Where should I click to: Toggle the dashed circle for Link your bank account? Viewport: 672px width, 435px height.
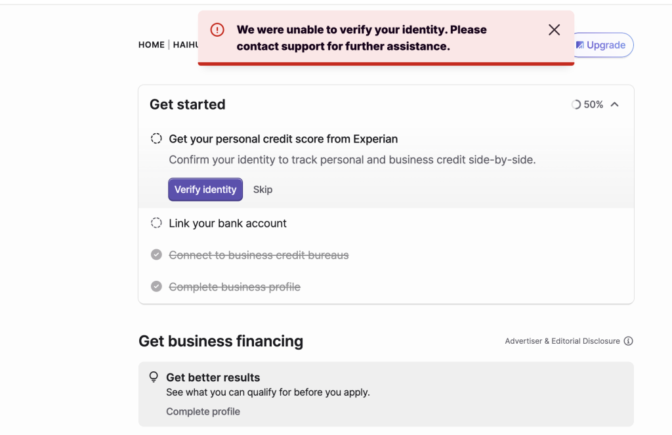pos(156,223)
